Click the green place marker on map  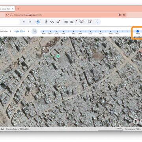pos(58,56)
